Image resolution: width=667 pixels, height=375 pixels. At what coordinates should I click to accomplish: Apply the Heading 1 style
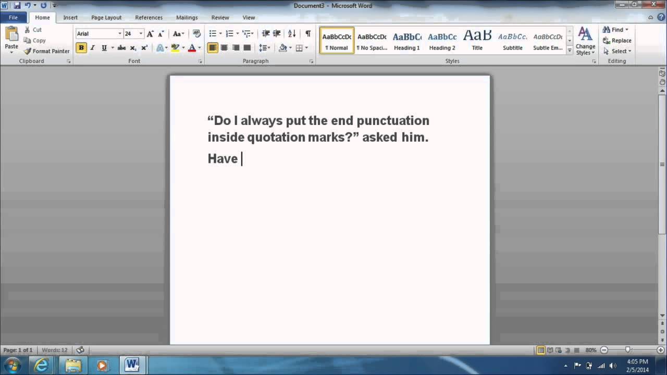(407, 41)
